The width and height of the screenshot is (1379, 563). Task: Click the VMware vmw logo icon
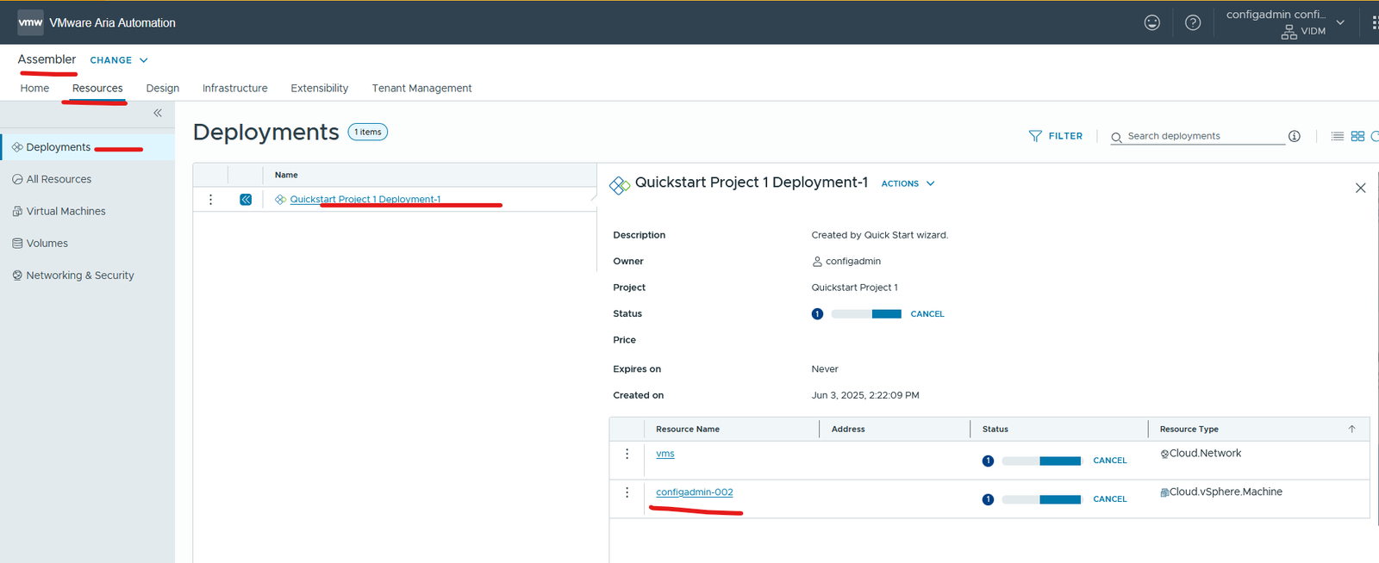pos(30,22)
